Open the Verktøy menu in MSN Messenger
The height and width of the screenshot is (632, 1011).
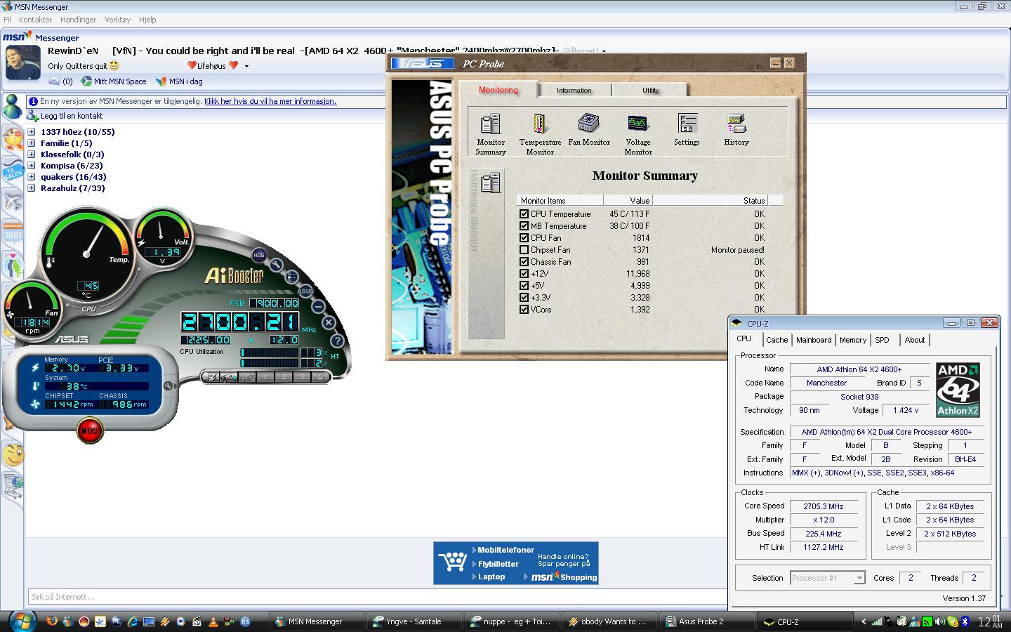tap(117, 20)
